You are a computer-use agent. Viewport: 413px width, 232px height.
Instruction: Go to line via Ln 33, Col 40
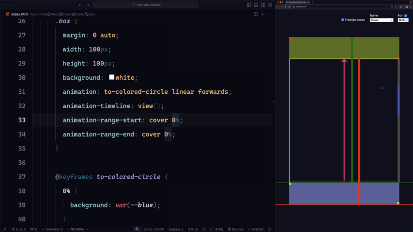click(x=154, y=229)
